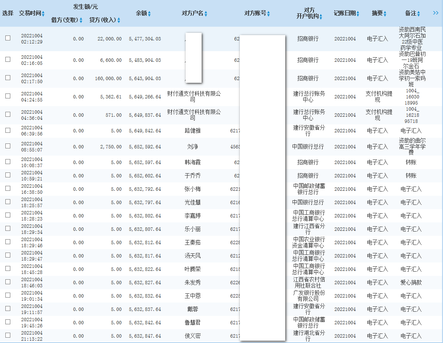
Task: Click transaction time 20221004 21:13:22
Action: point(32,336)
